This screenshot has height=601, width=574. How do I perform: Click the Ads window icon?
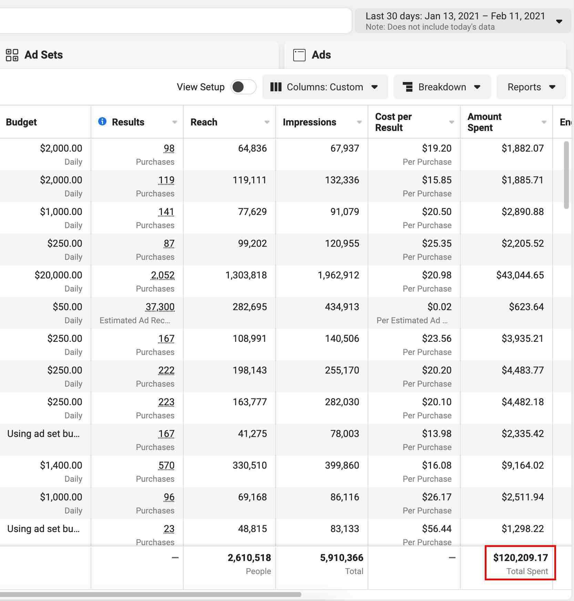pos(299,55)
